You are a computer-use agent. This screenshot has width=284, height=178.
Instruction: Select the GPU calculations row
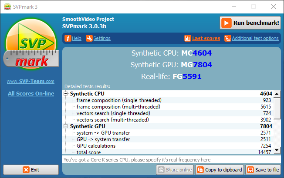point(168,146)
